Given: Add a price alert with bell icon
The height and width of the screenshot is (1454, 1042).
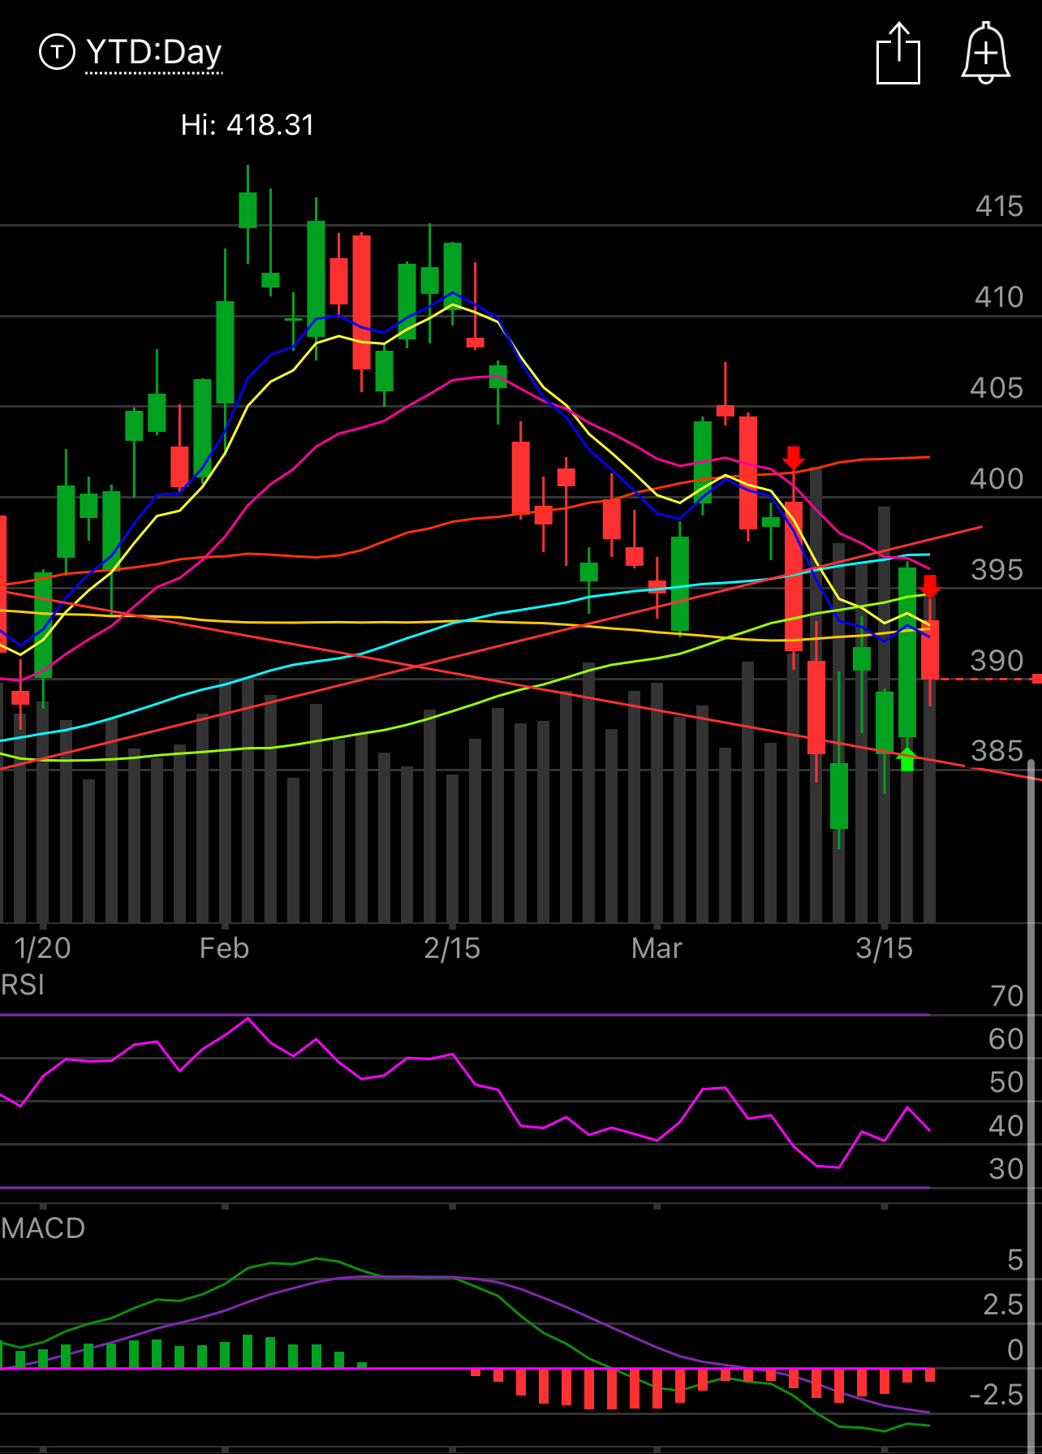Looking at the screenshot, I should 985,54.
